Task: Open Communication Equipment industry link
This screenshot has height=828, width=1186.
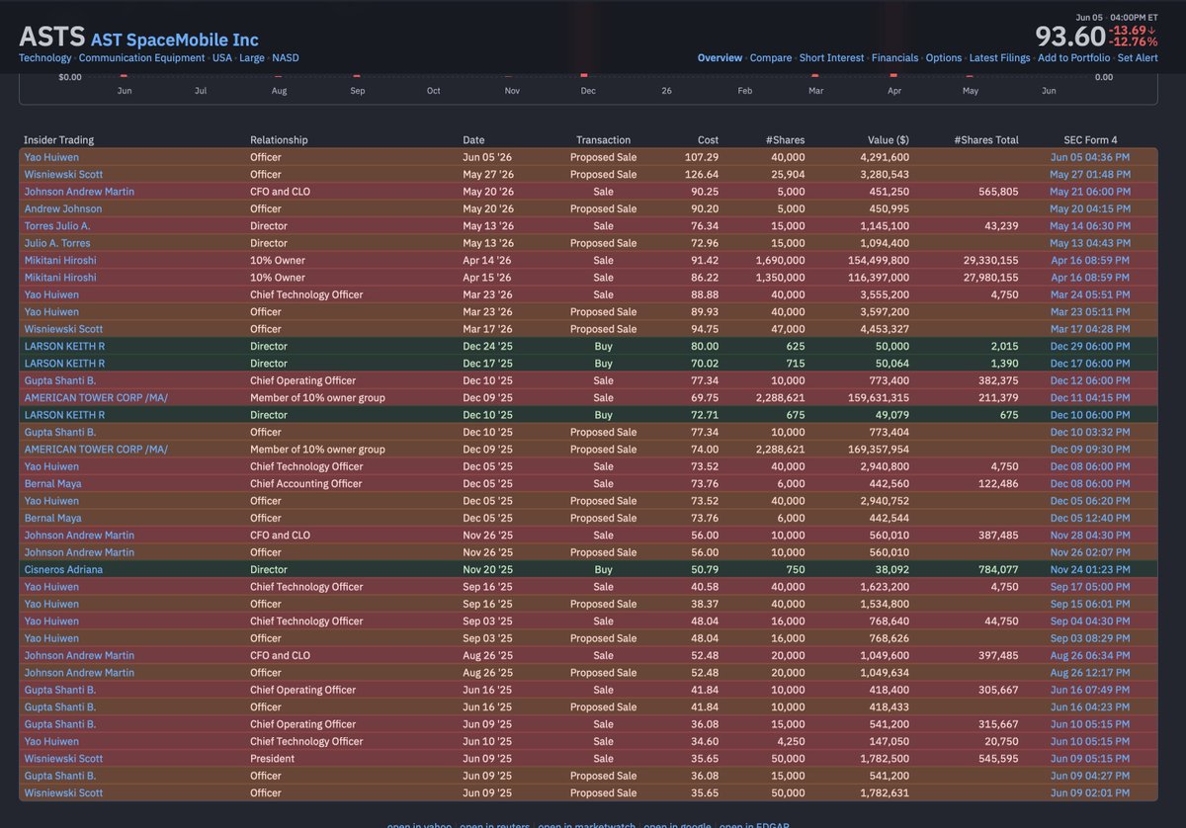Action: pyautogui.click(x=141, y=58)
